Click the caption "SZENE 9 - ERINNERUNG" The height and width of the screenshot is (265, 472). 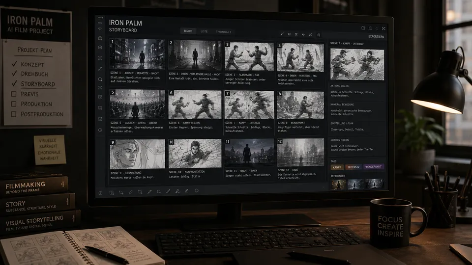click(x=126, y=173)
